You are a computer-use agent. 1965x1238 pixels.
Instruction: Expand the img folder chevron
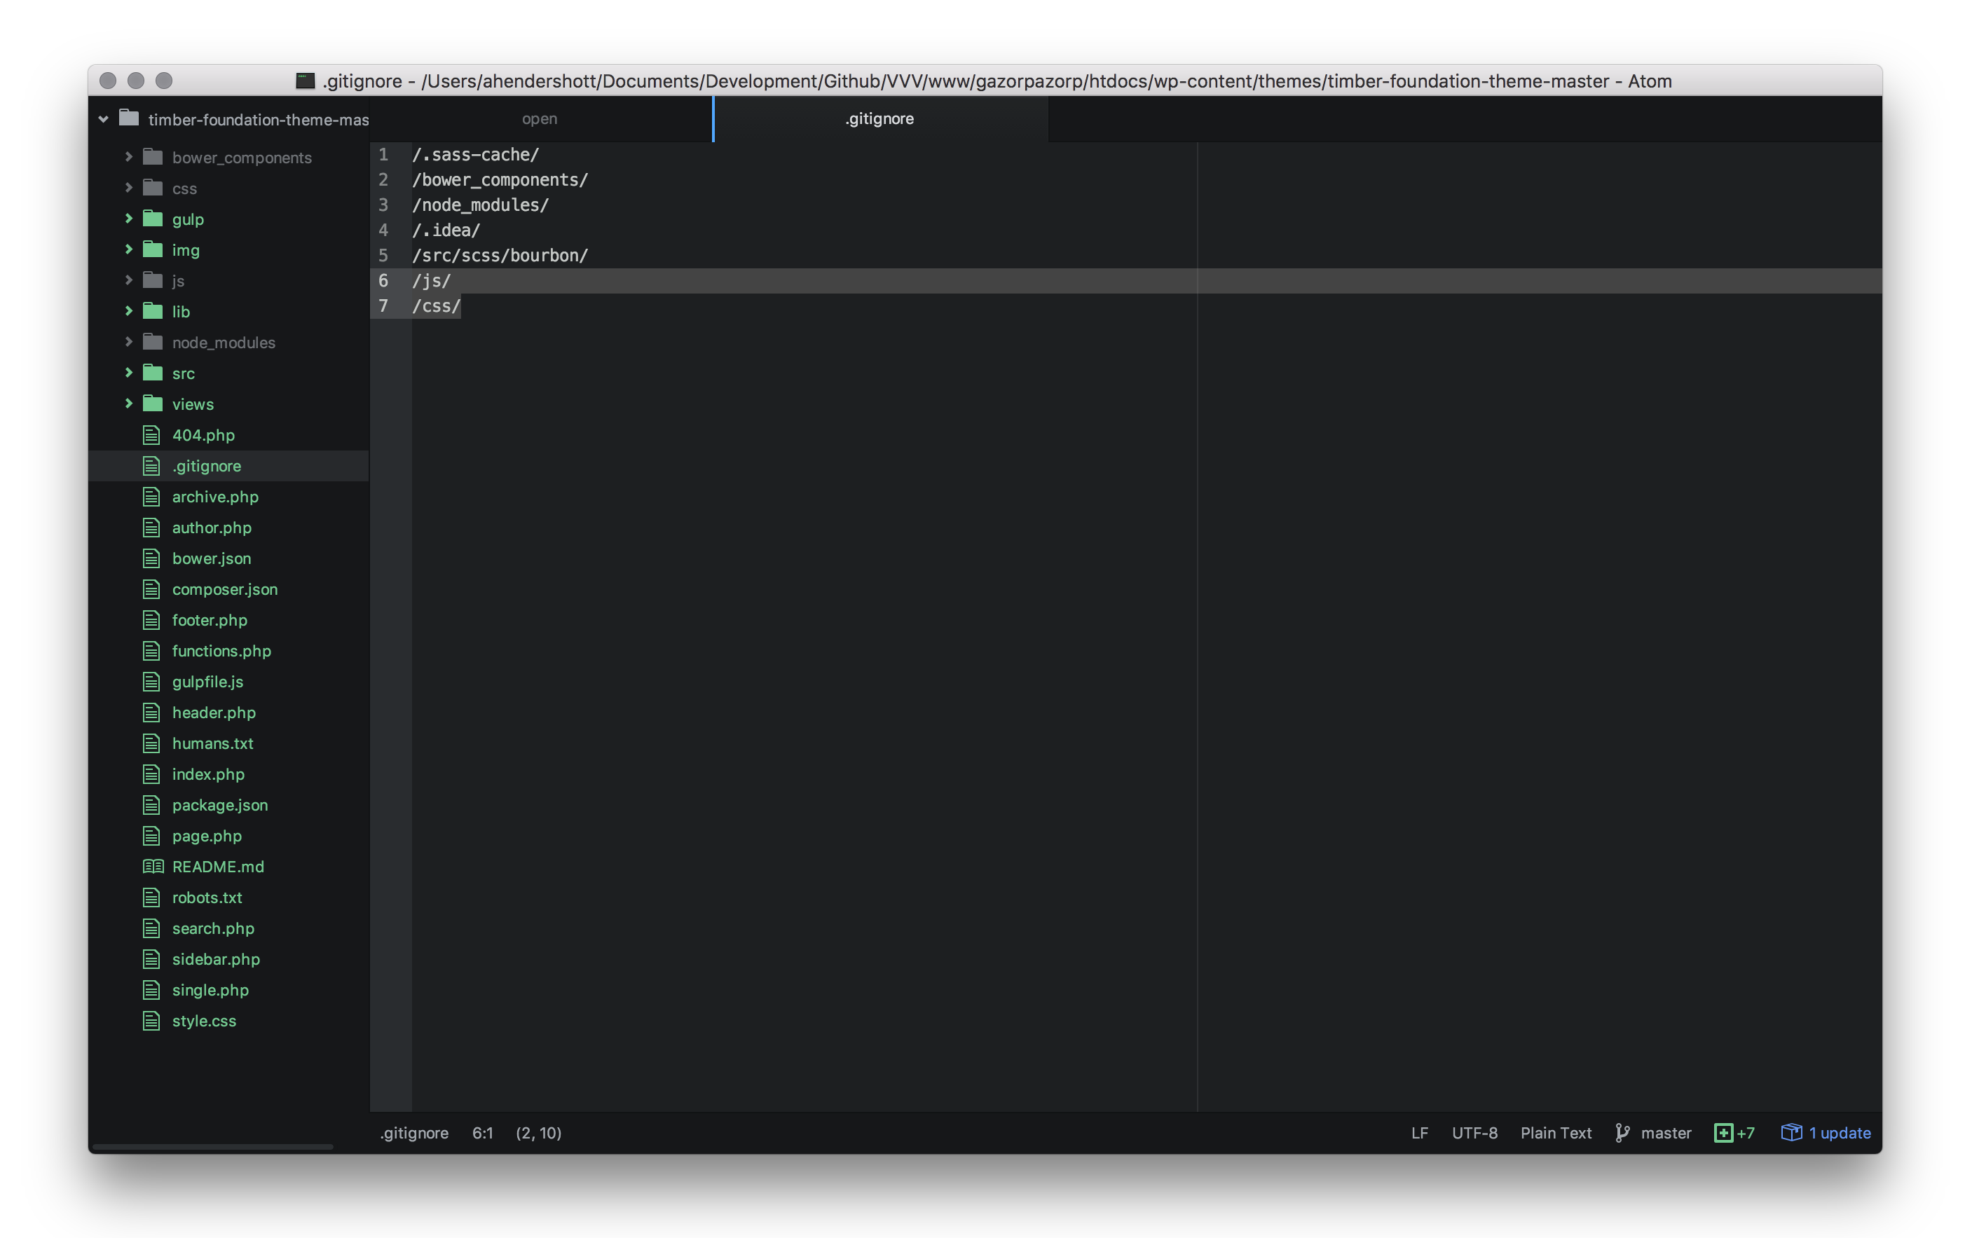[x=128, y=249]
